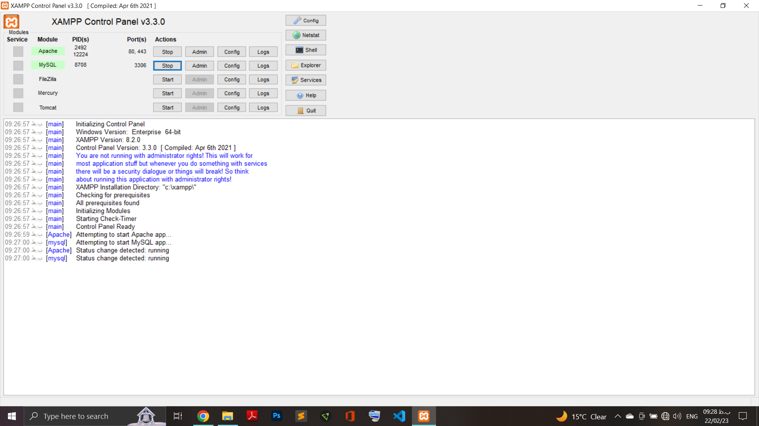Open Task View from taskbar
759x426 pixels.
click(x=178, y=416)
